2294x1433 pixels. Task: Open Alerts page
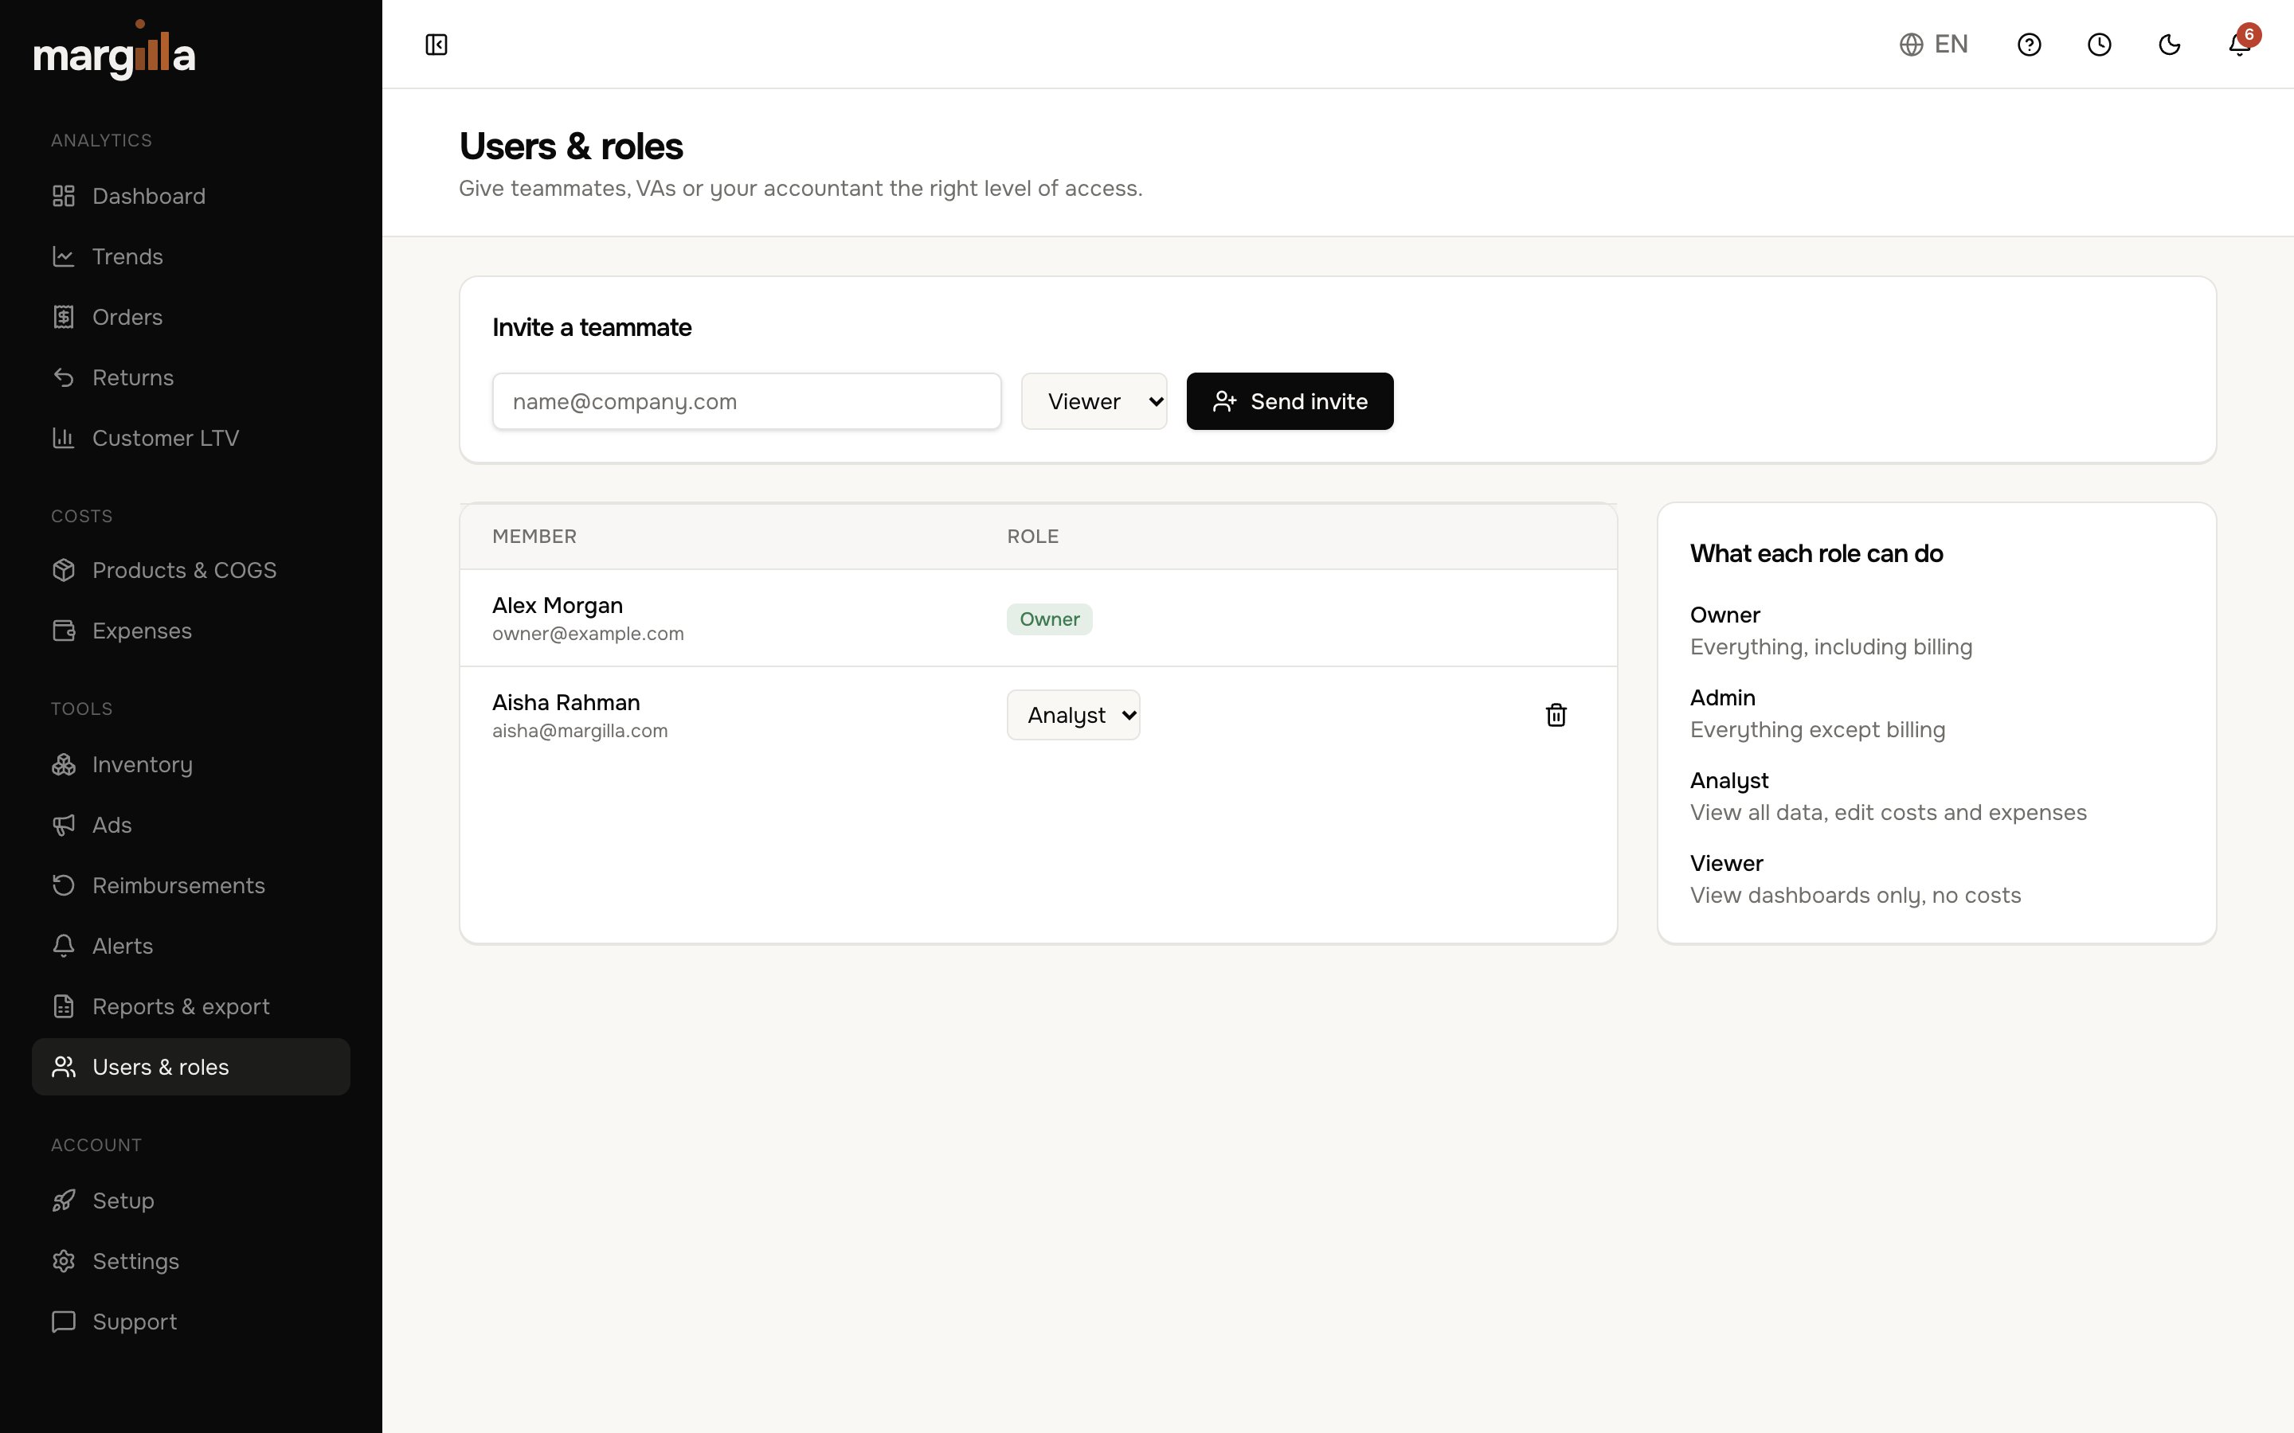point(190,946)
